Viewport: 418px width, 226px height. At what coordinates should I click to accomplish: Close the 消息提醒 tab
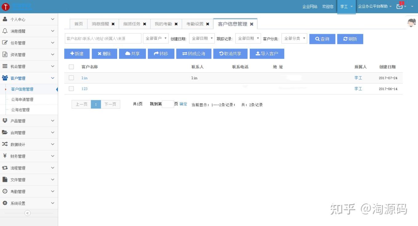pyautogui.click(x=113, y=24)
